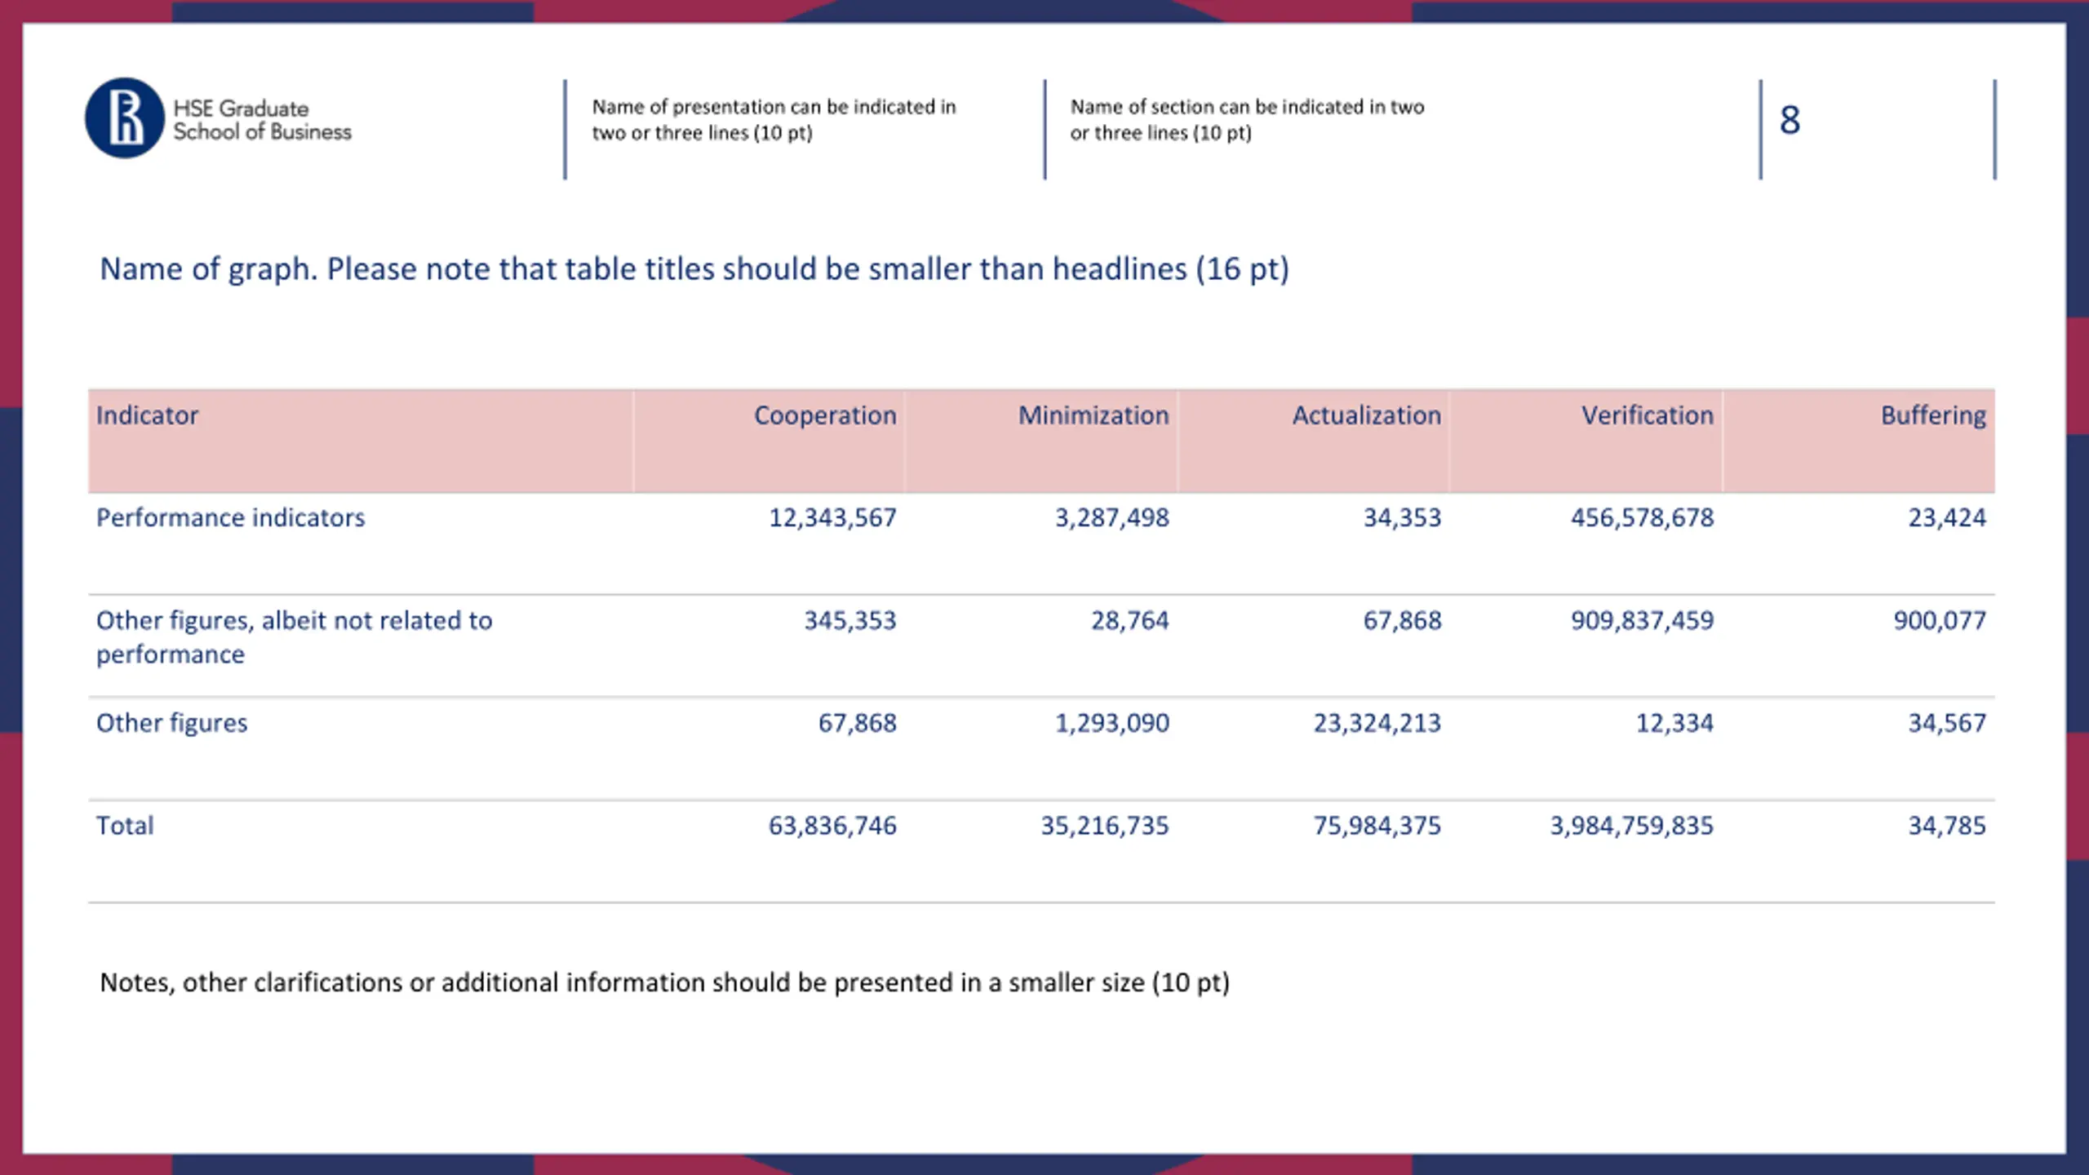Click cell value 3,287,498
2089x1175 pixels.
pyautogui.click(x=1111, y=518)
